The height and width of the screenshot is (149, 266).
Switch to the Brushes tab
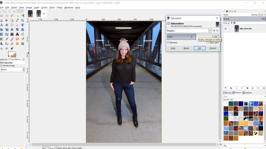pos(227,93)
